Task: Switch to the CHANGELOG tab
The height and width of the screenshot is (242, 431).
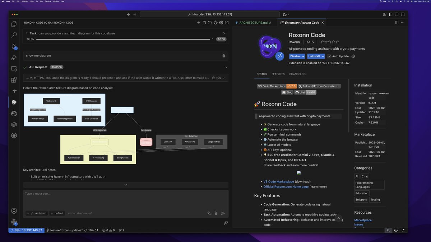Action: (x=297, y=74)
